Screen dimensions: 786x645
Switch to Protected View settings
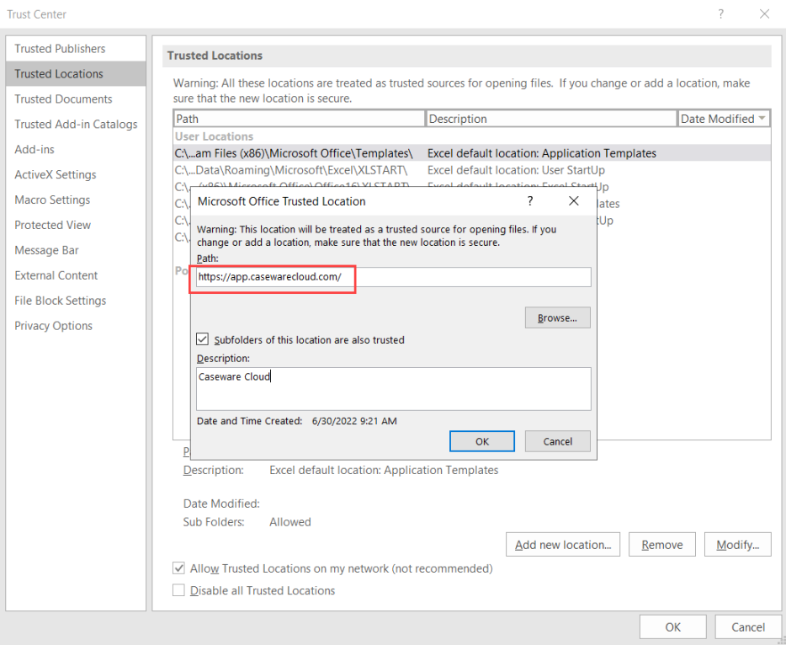click(x=52, y=225)
